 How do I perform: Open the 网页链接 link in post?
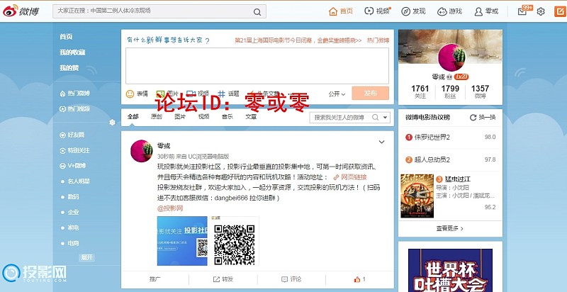point(350,177)
